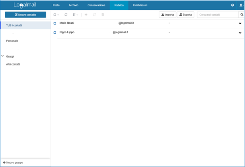This screenshot has width=245, height=167.
Task: Collapse the Gruppi section in sidebar
Action: tap(3, 56)
